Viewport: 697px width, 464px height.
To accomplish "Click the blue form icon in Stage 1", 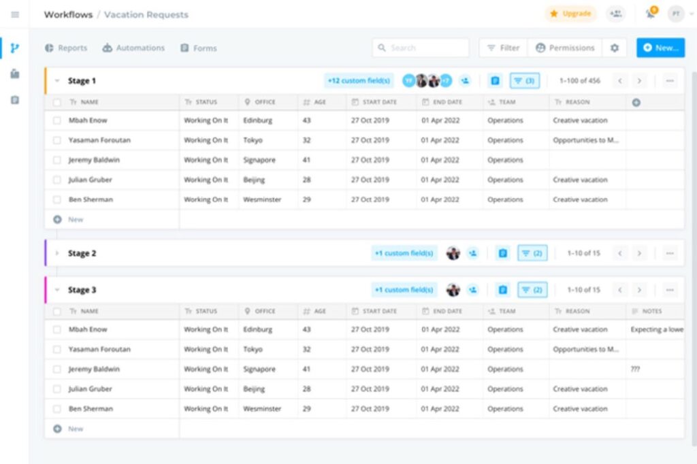I will [x=495, y=81].
